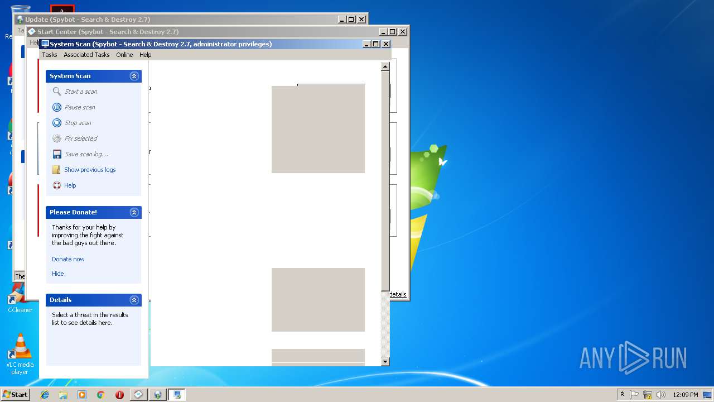The image size is (714, 402).
Task: Click the Donate now link
Action: tap(68, 259)
